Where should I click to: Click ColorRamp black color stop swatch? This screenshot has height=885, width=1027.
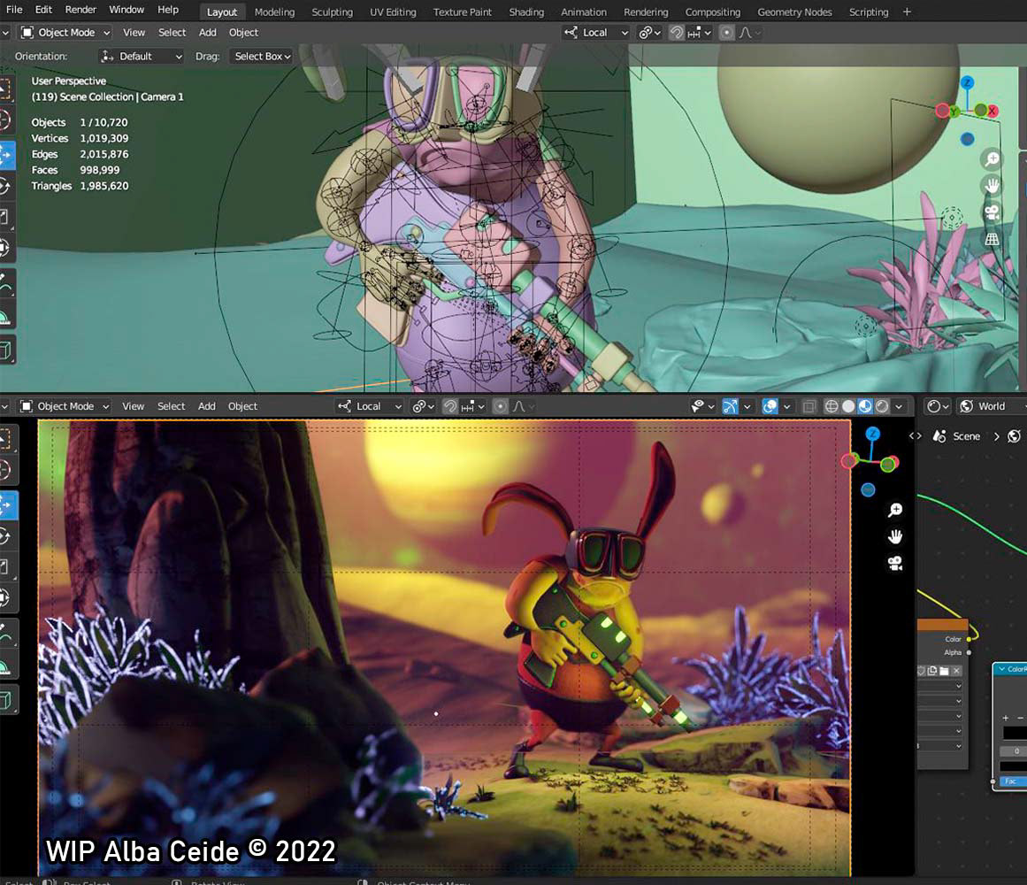pyautogui.click(x=1013, y=766)
